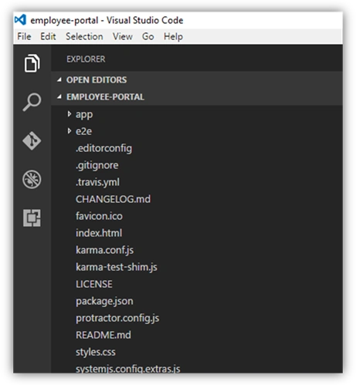Viewport: 356px width, 385px height.
Task: Open the Help menu
Action: point(173,36)
